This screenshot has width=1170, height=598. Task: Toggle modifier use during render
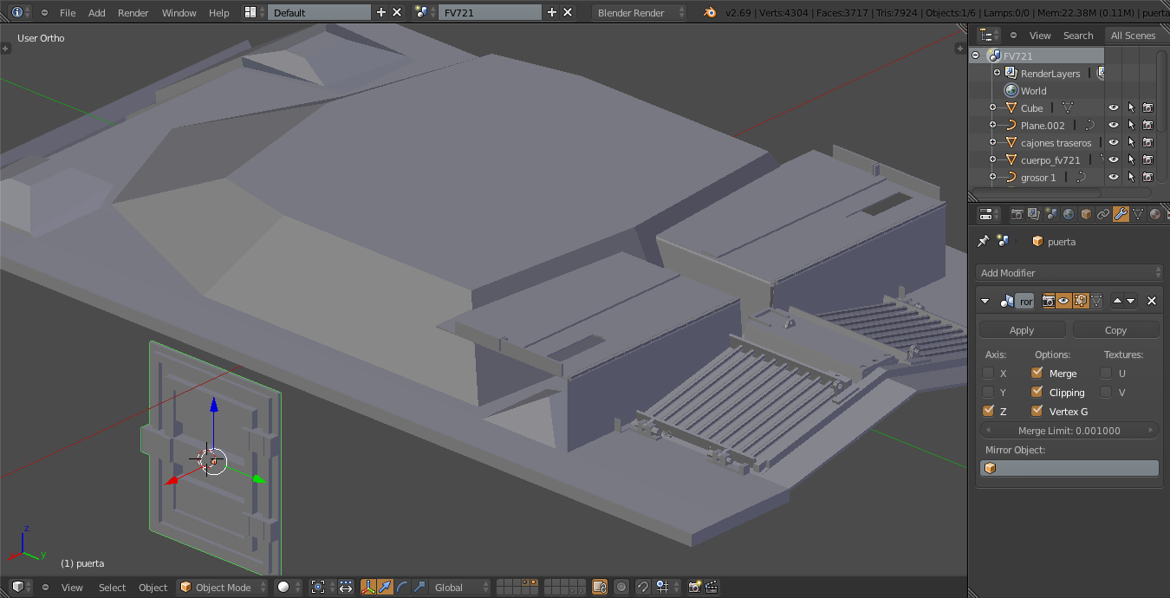[x=1049, y=301]
